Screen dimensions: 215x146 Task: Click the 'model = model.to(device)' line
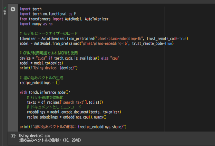point(41,63)
